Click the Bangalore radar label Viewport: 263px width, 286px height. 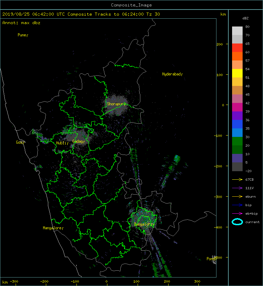(144, 224)
